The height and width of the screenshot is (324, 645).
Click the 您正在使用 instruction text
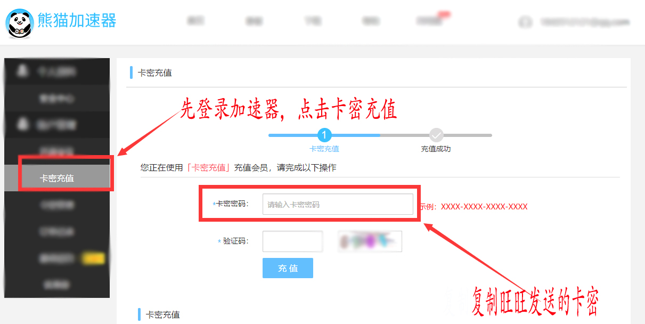click(238, 167)
